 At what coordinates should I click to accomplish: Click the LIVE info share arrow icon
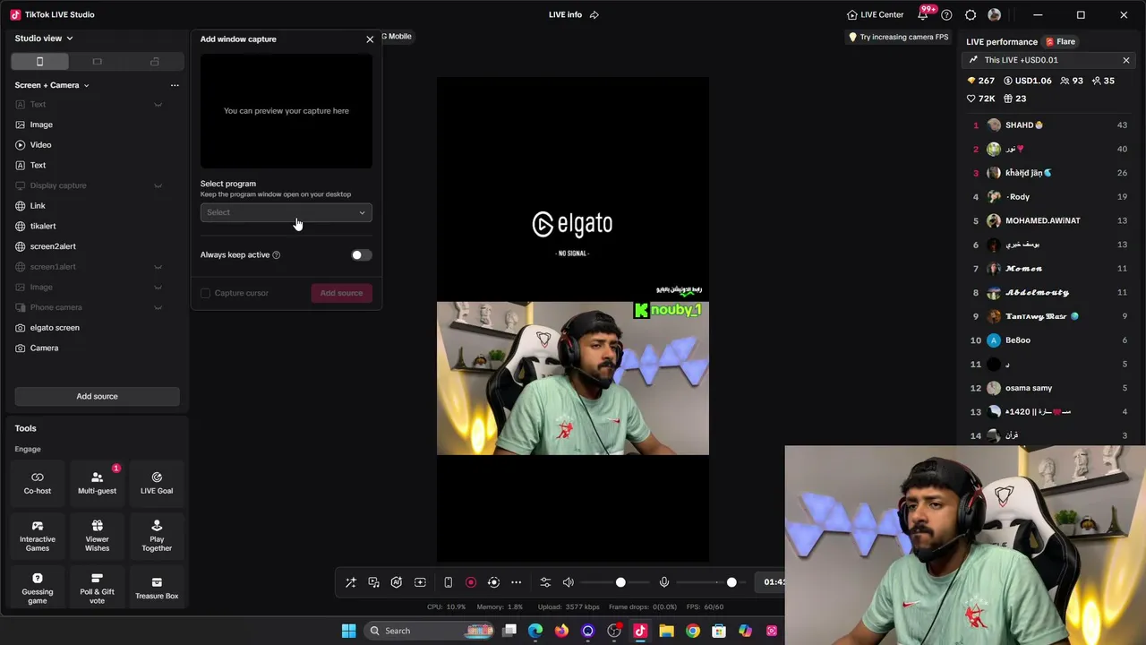coord(594,14)
